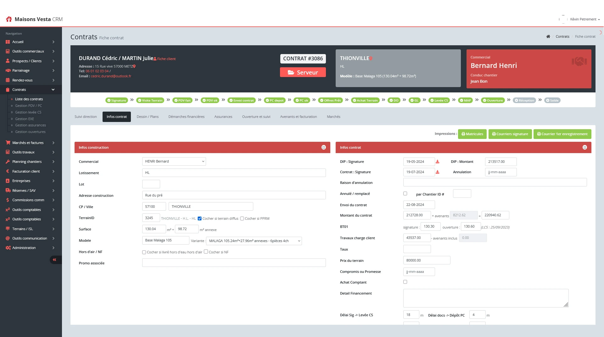604x337 pixels.
Task: Click the Adresse construction input field
Action: (234, 195)
